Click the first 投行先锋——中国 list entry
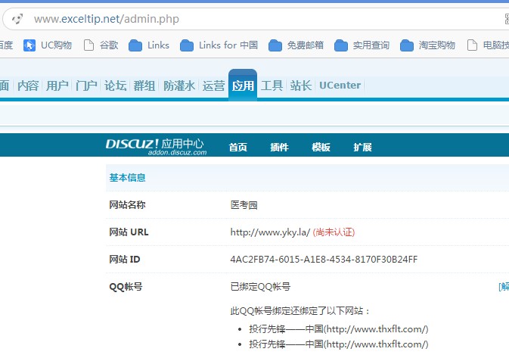This screenshot has width=509, height=358. [x=339, y=329]
